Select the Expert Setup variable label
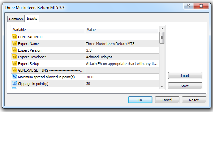This screenshot has width=213, height=160. [x=29, y=64]
